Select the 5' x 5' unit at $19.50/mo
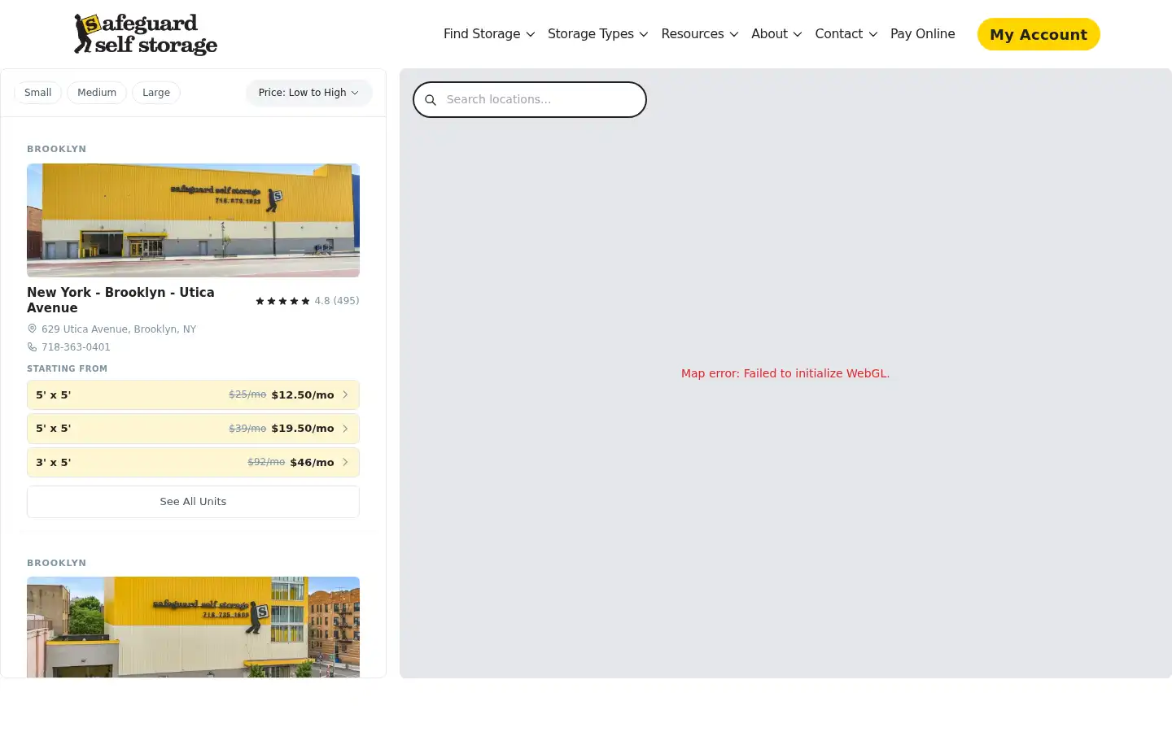 193,429
